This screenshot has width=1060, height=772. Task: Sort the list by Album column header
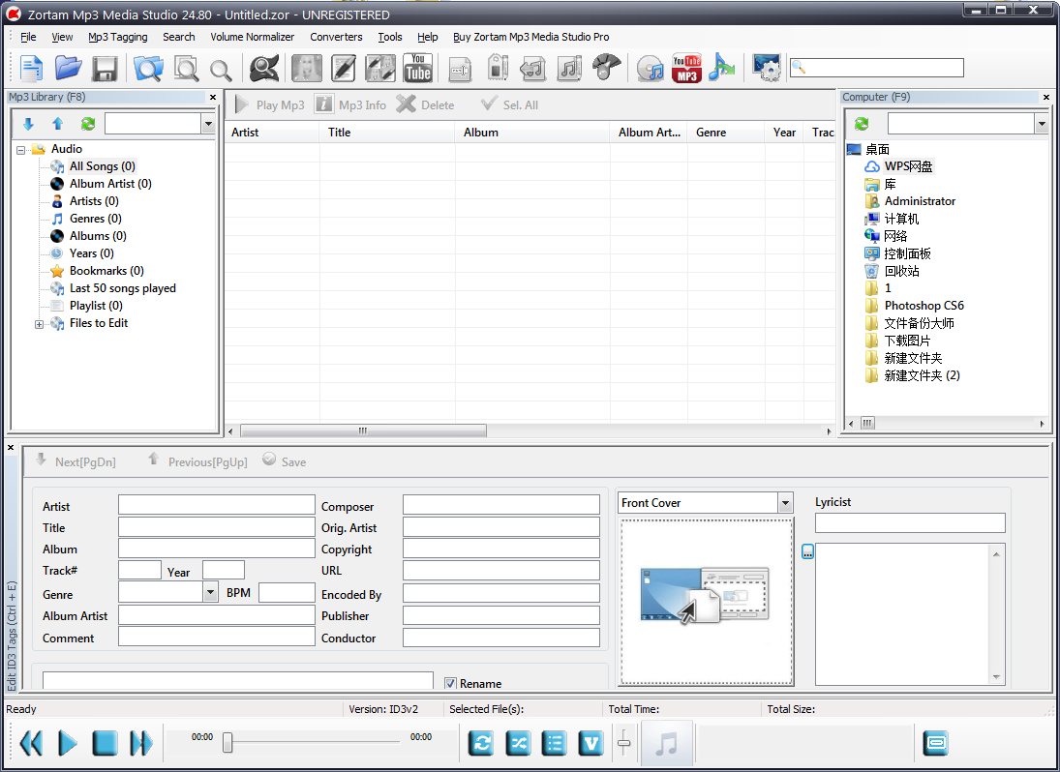pos(532,133)
